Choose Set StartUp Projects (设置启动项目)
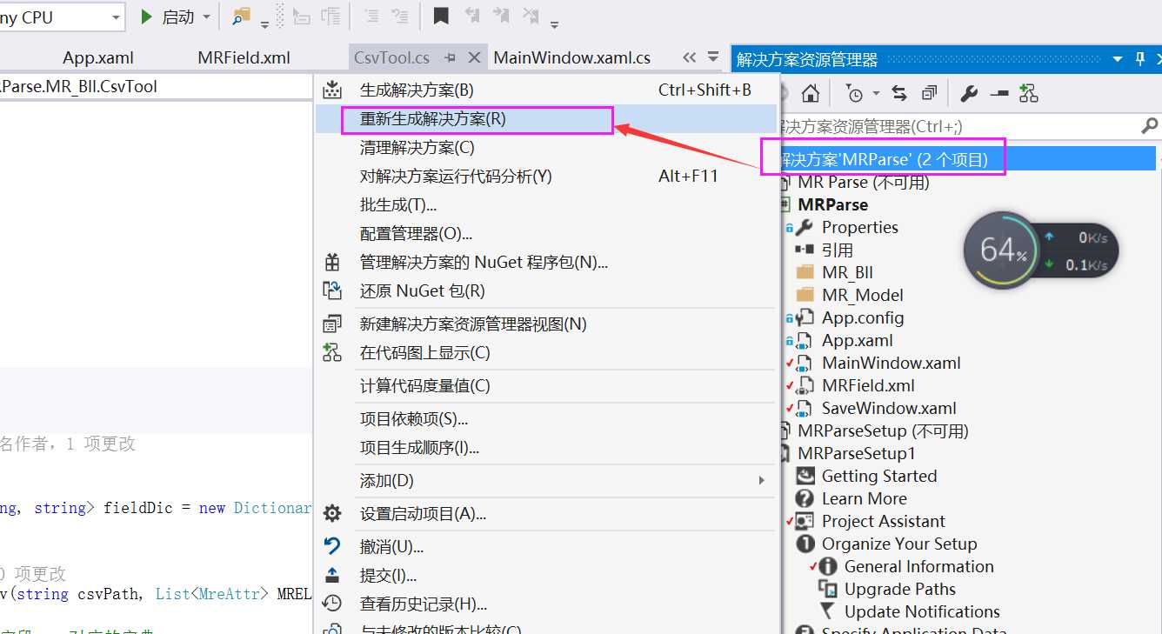 coord(546,514)
